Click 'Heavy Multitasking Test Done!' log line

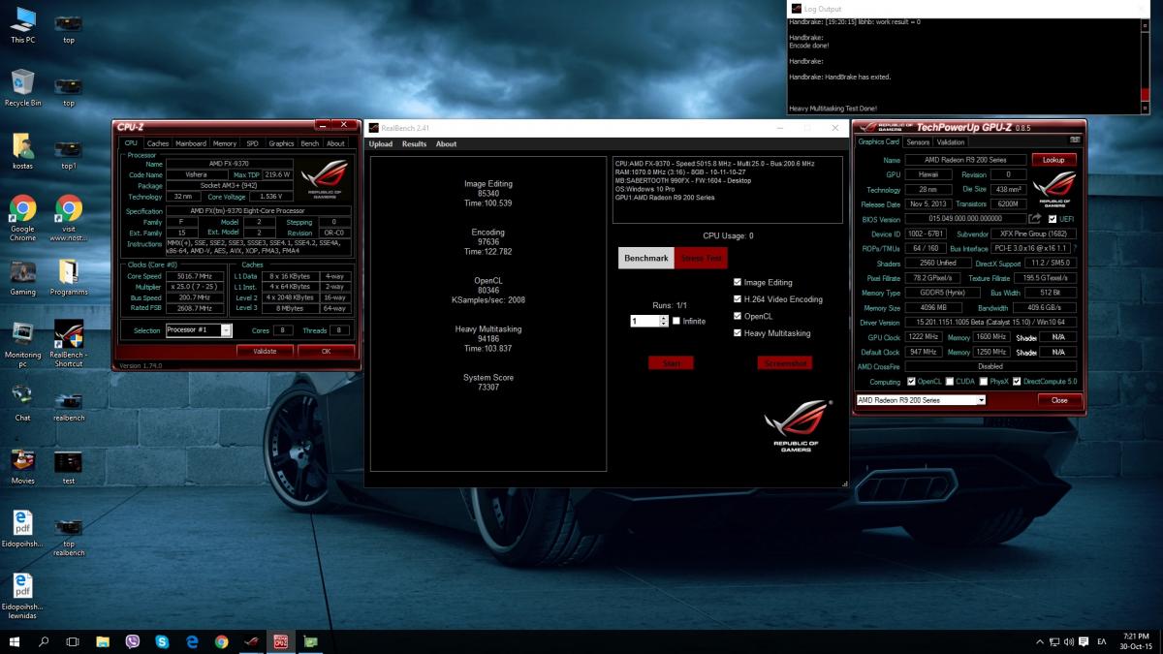pos(833,109)
